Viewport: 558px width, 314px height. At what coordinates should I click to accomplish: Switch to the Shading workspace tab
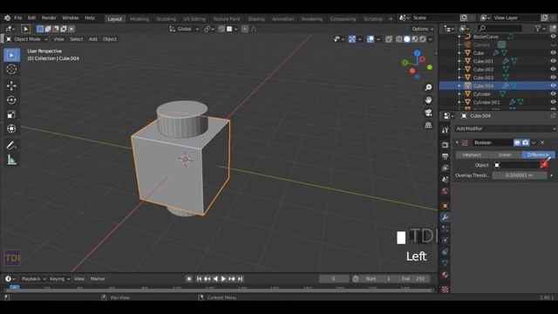256,19
